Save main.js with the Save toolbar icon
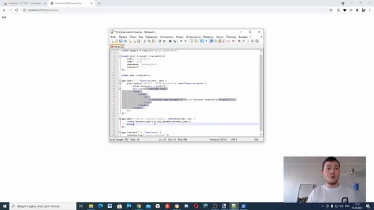The width and height of the screenshot is (374, 210). (121, 41)
